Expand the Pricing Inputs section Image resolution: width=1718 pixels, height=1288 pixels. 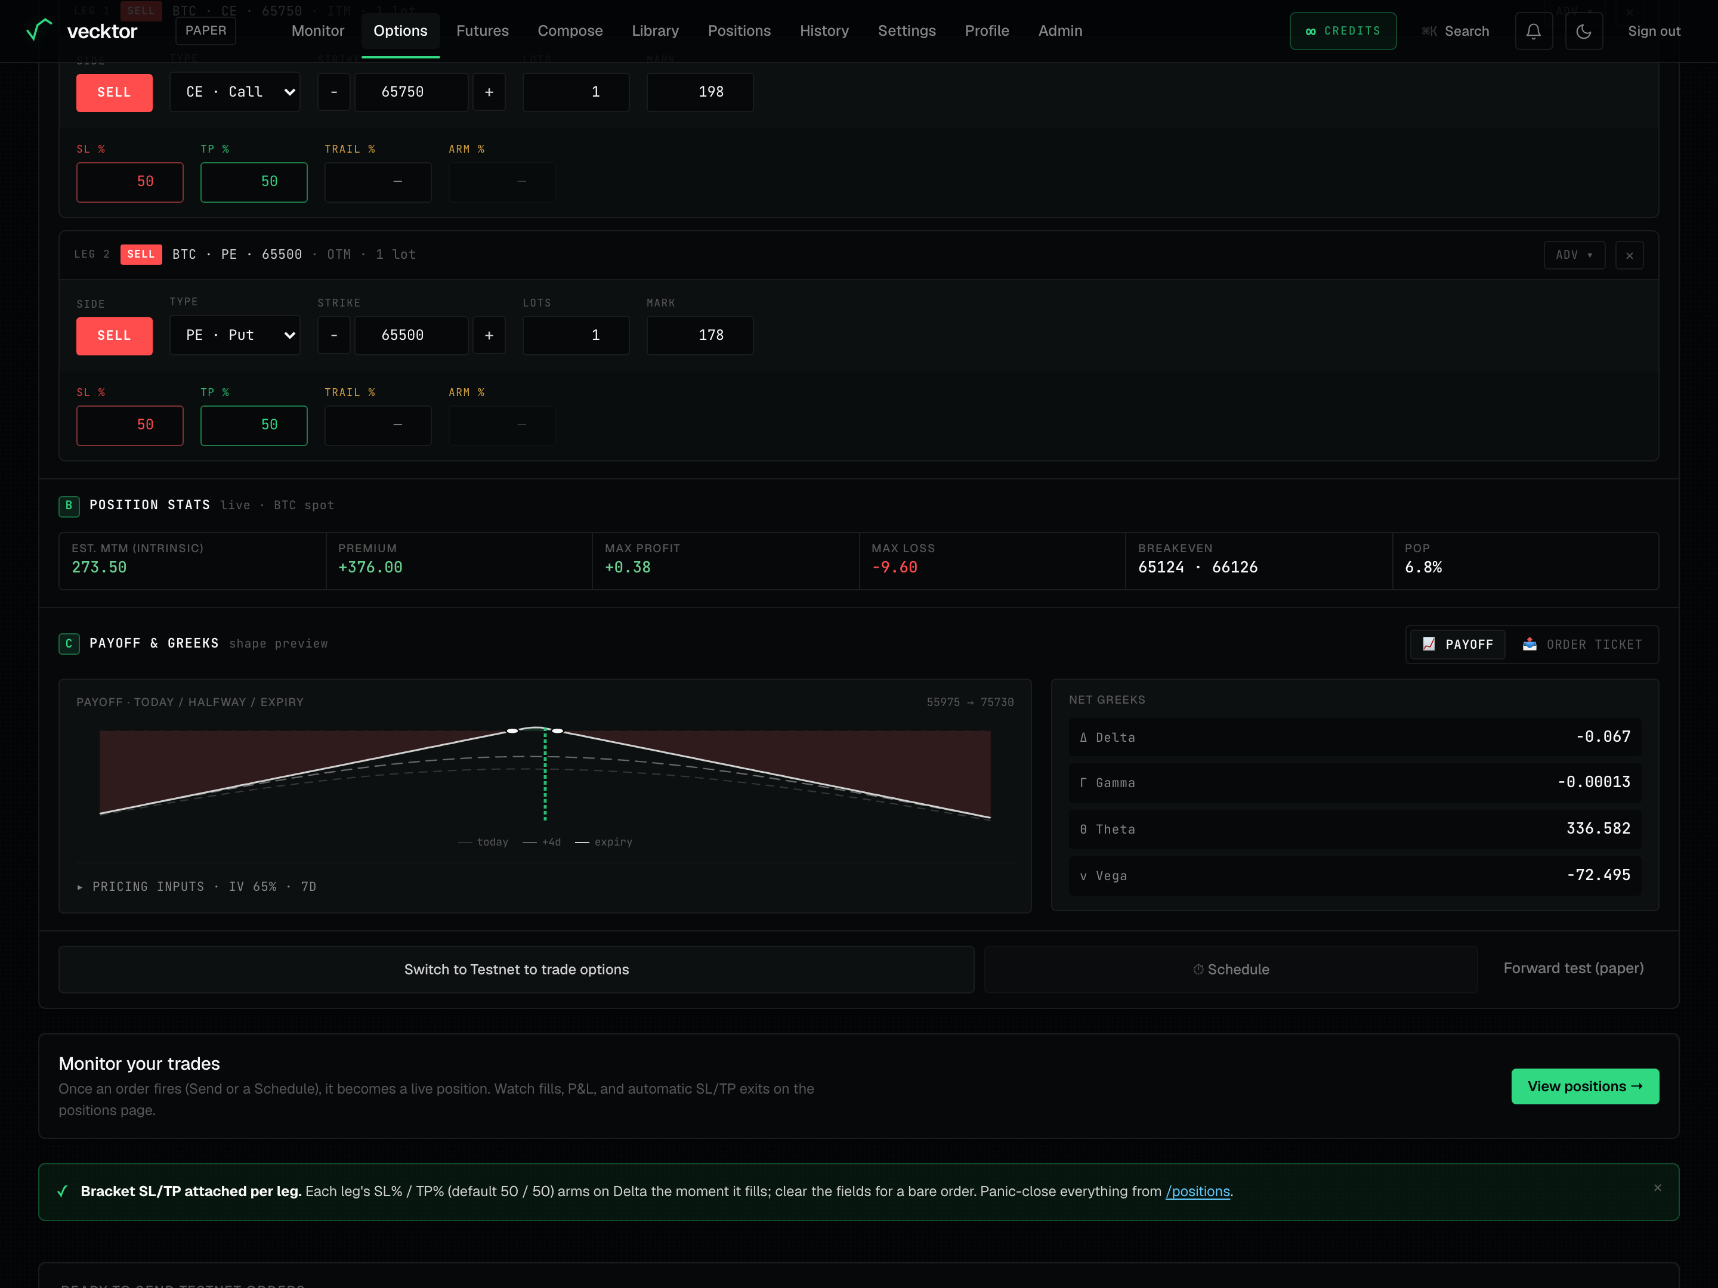[x=196, y=887]
